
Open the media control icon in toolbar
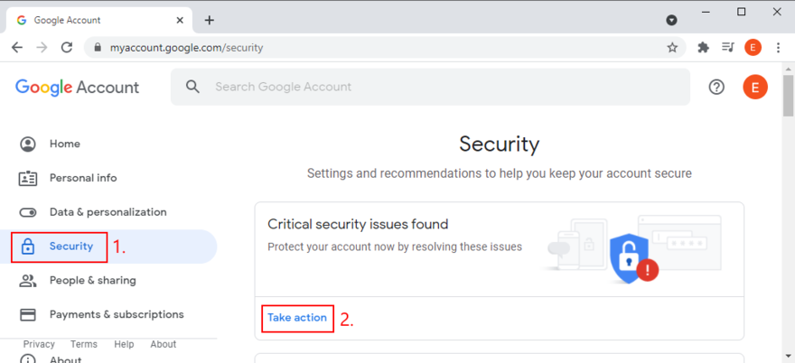point(728,48)
